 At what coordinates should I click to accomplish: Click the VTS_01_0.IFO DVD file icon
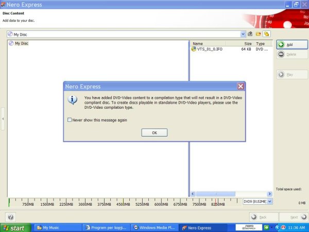coord(194,49)
